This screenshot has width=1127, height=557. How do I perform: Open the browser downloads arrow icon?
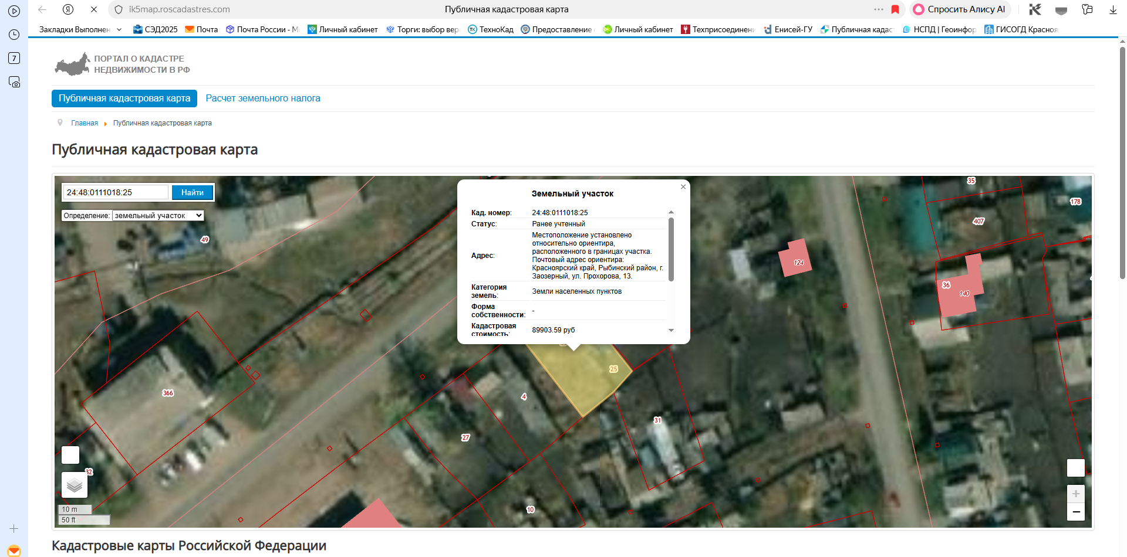point(1113,9)
